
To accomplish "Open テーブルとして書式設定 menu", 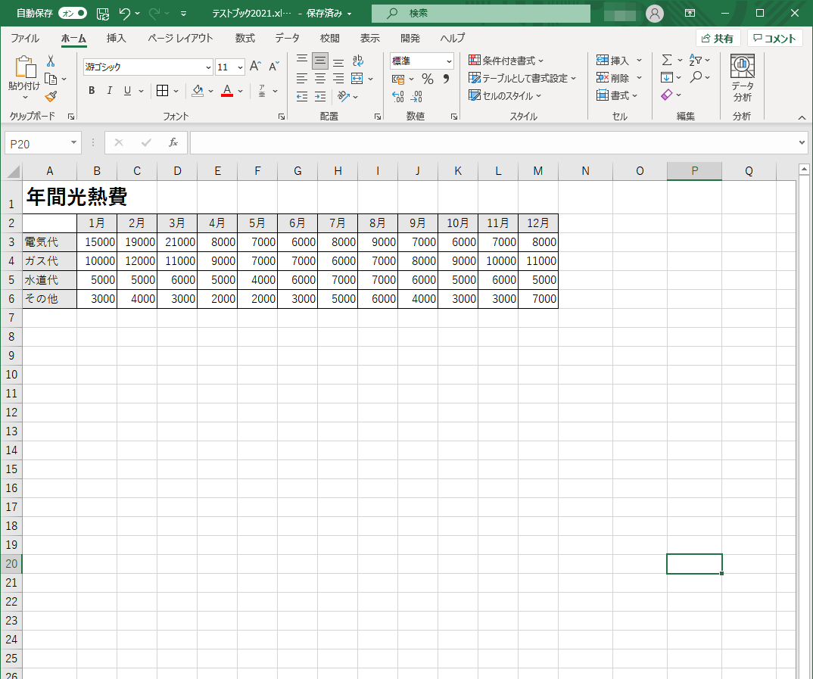I will 522,78.
